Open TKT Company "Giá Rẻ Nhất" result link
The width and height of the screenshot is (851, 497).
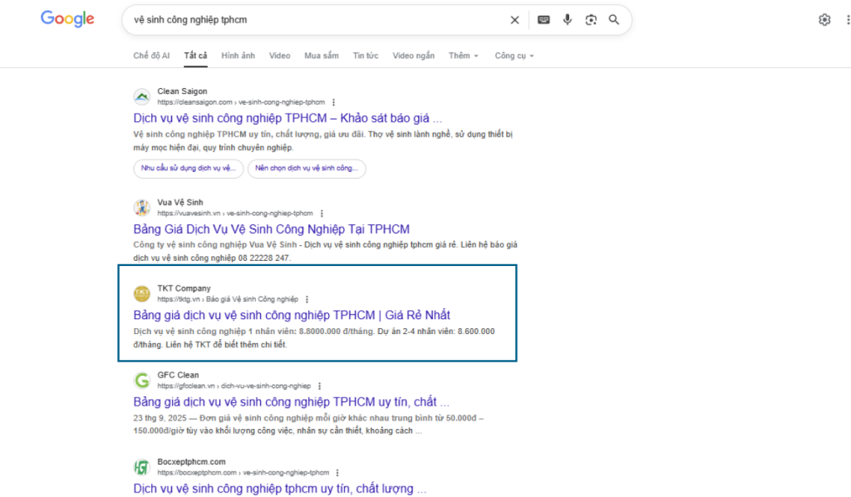click(291, 315)
